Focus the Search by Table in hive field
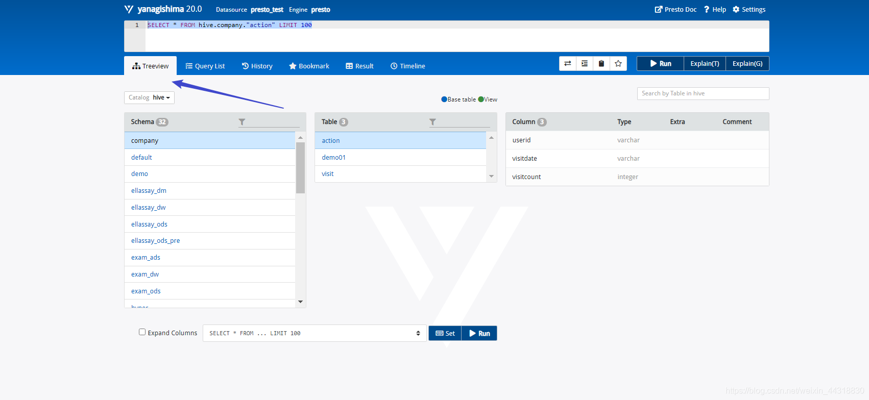This screenshot has width=869, height=400. 703,93
